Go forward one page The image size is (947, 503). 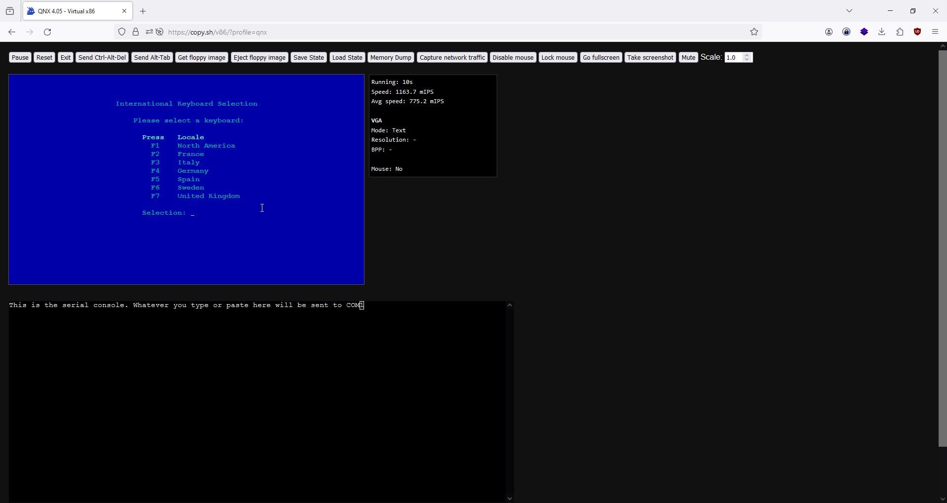30,32
